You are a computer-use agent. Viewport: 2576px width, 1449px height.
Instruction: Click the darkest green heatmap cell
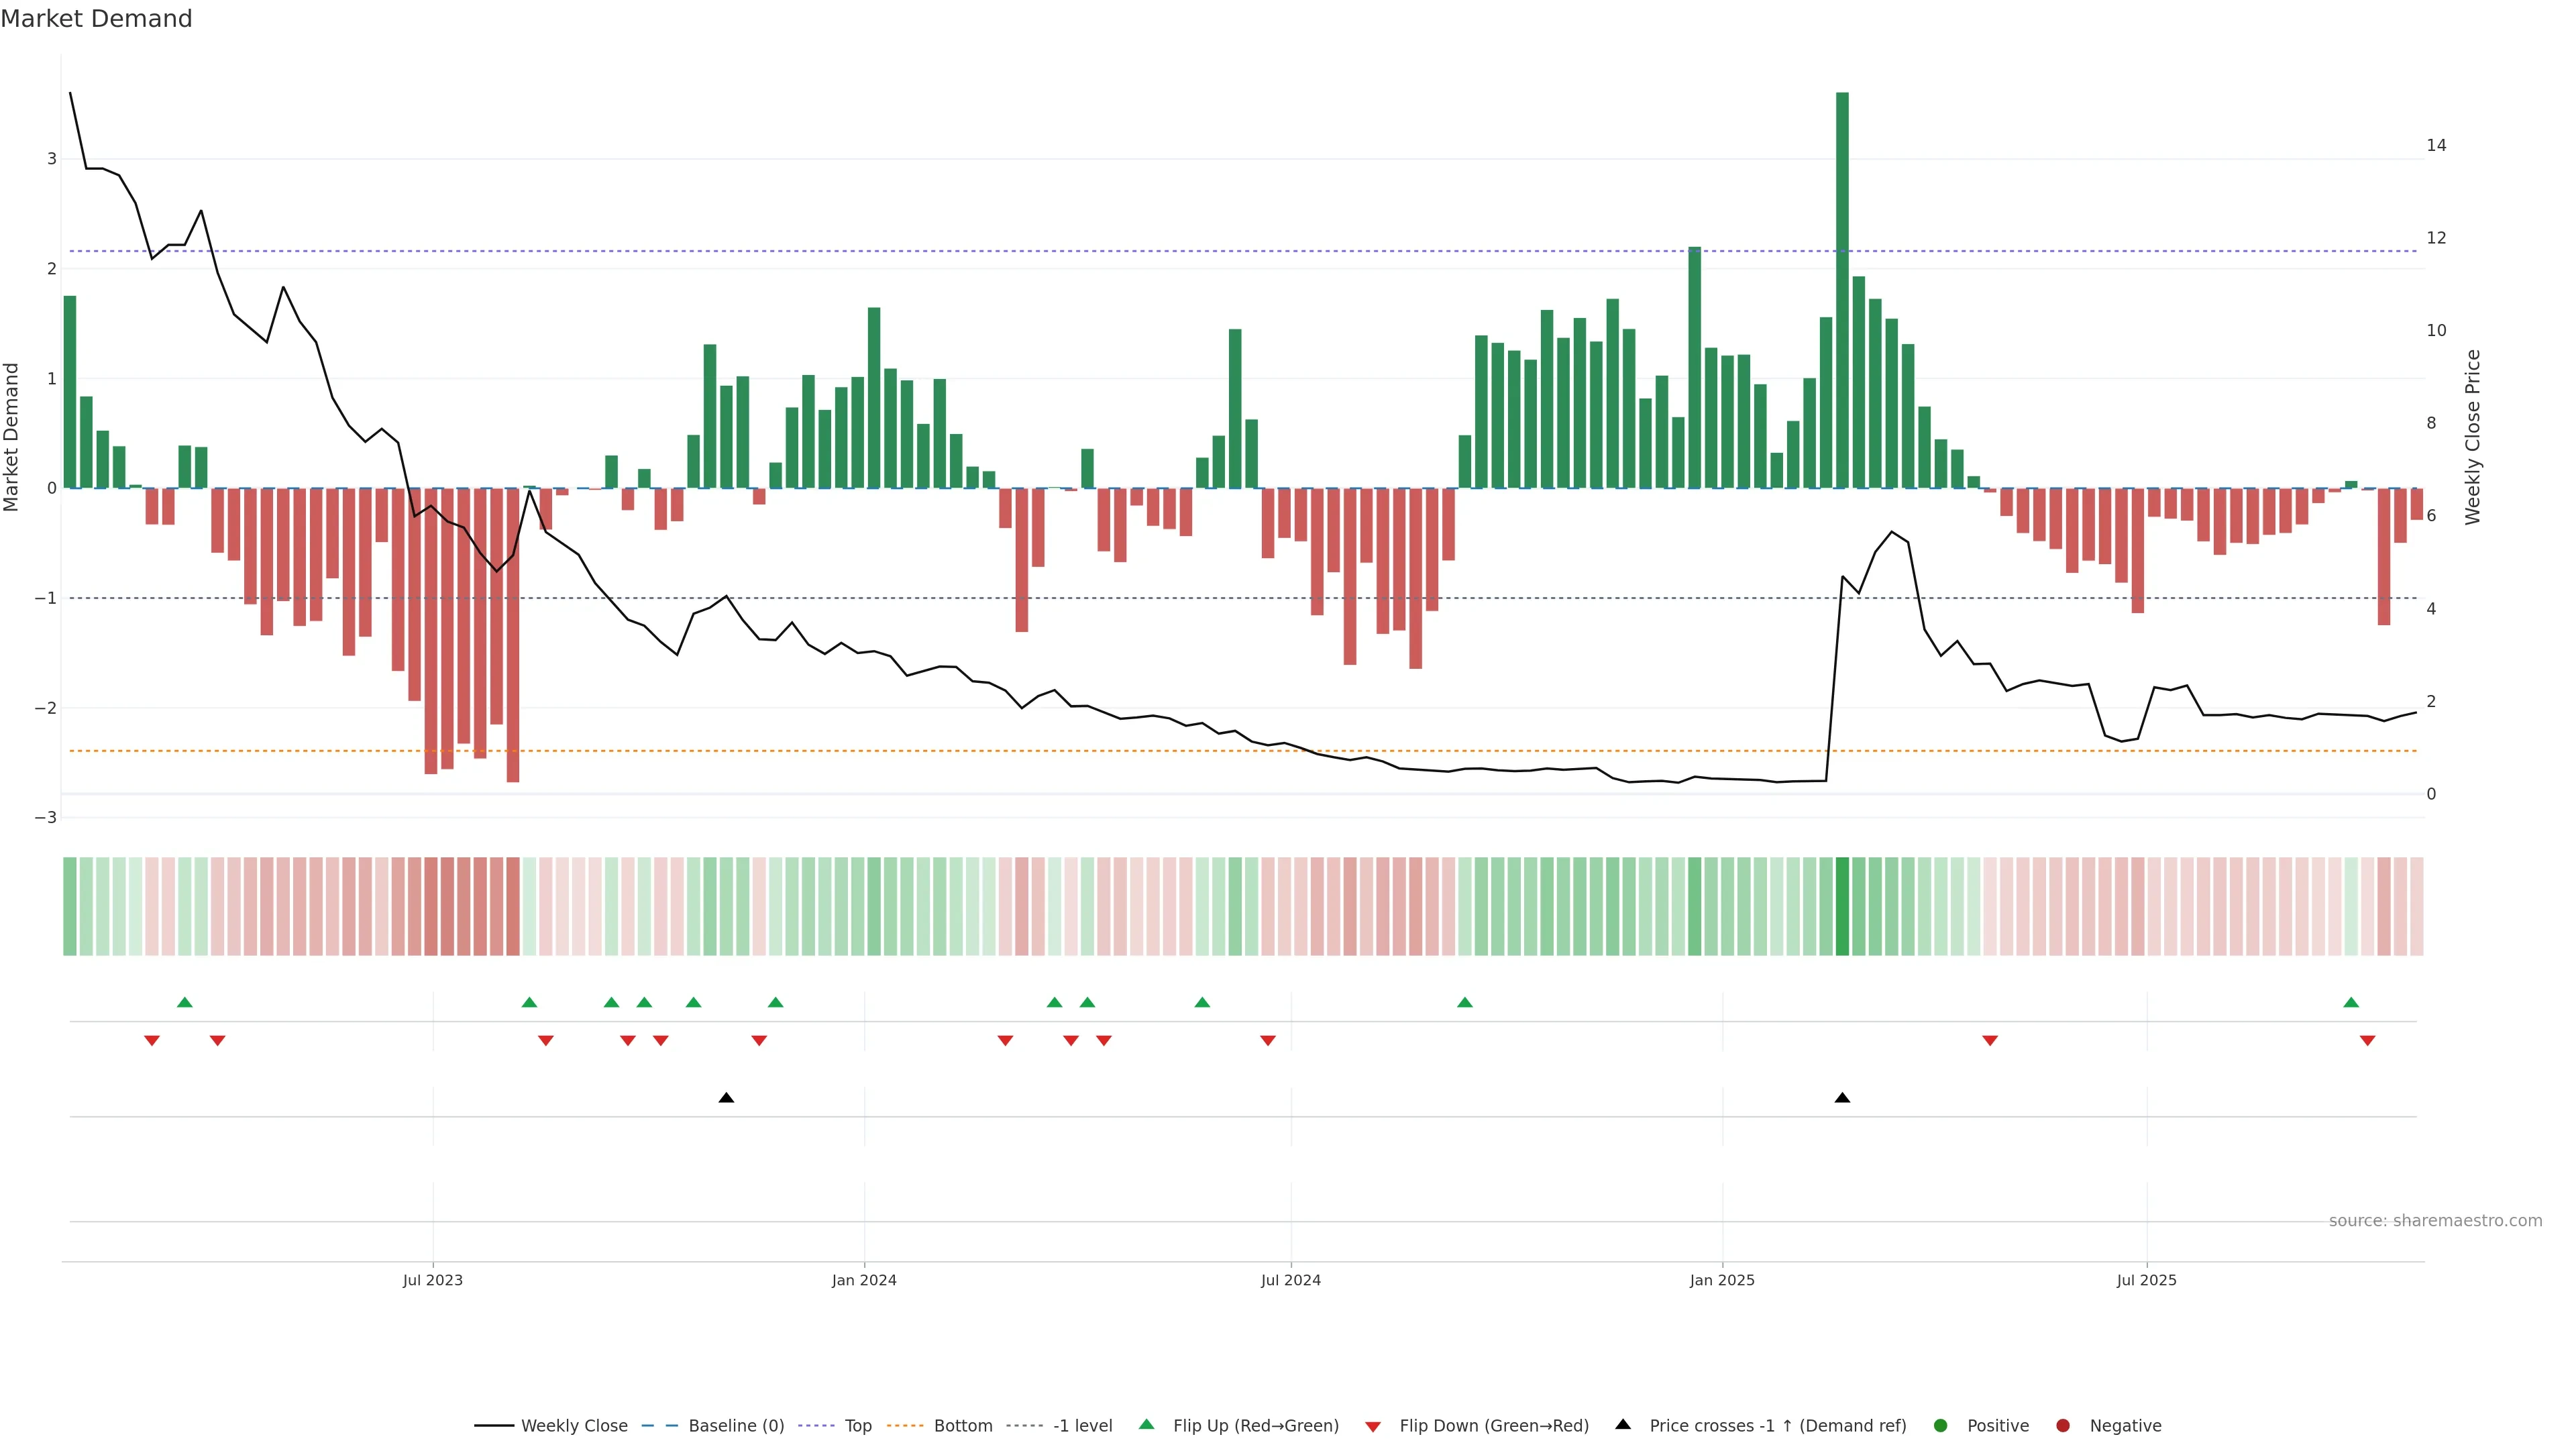[x=1842, y=906]
